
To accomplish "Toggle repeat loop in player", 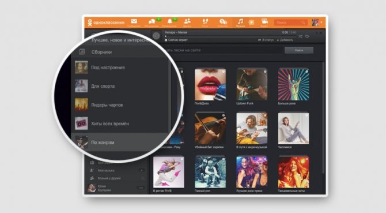I will (307, 36).
